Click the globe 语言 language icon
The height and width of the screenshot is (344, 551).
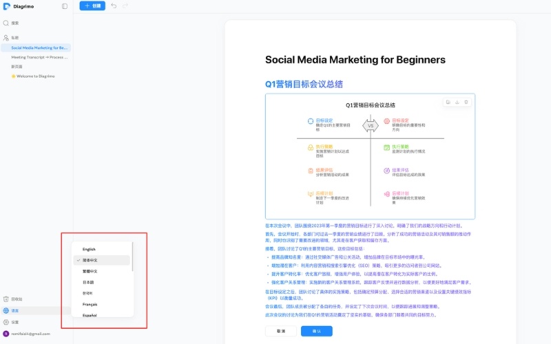[6, 311]
